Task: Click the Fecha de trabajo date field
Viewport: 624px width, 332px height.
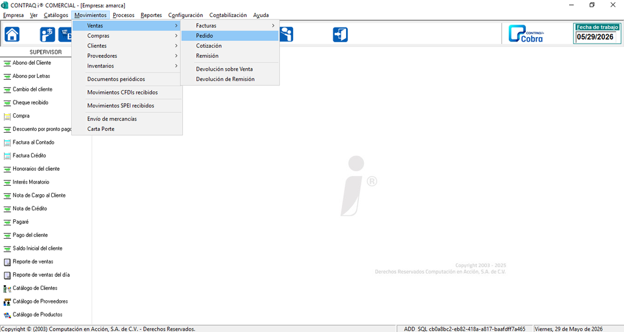Action: [597, 37]
